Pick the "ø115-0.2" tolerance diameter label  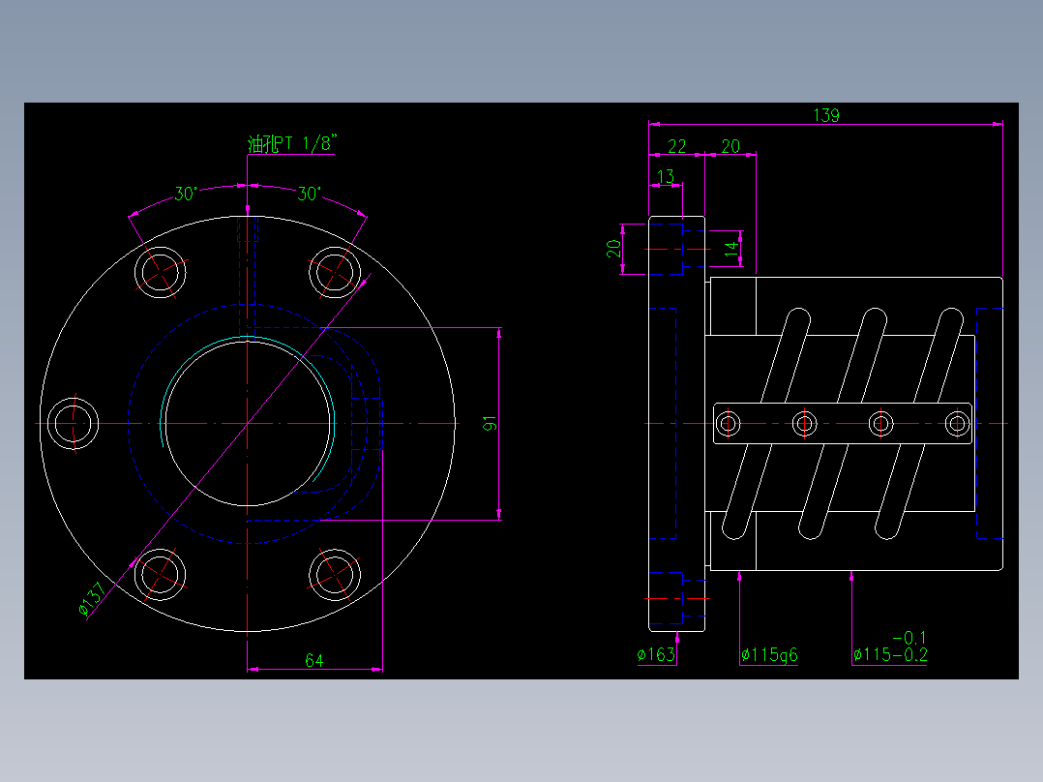[x=890, y=655]
